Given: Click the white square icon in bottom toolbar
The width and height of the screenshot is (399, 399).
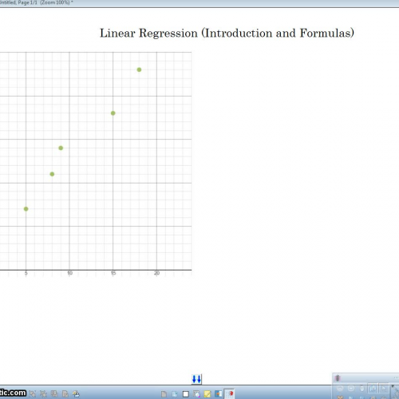Looking at the screenshot, I should (x=186, y=394).
